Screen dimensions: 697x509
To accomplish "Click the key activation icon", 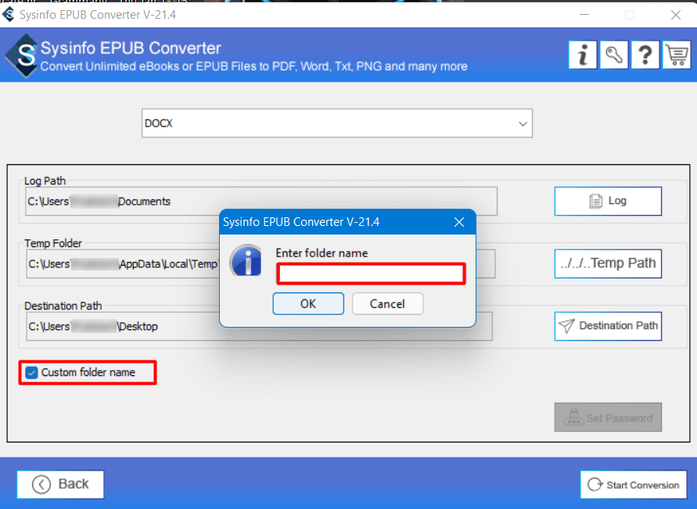I will 614,55.
